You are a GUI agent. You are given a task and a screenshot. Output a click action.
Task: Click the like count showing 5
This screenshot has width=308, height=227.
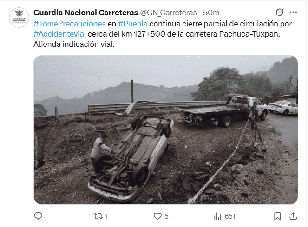click(166, 216)
